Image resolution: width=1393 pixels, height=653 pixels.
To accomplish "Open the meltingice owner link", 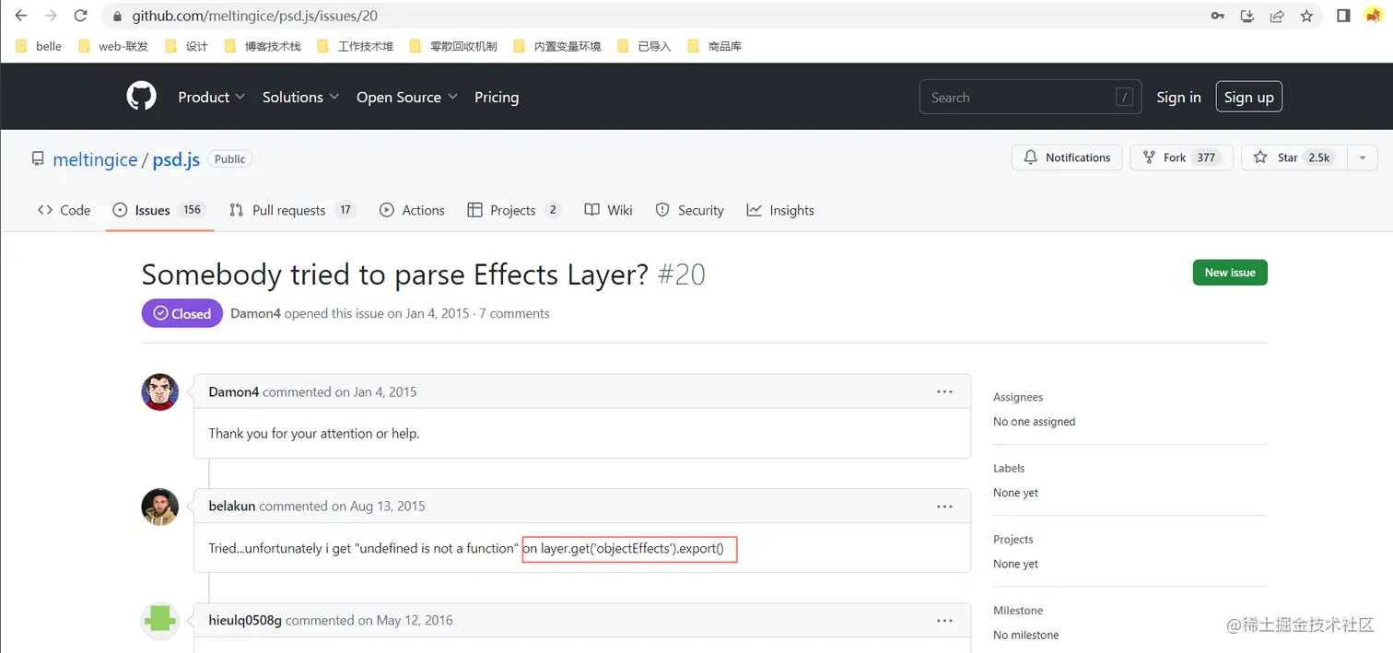I will 95,159.
